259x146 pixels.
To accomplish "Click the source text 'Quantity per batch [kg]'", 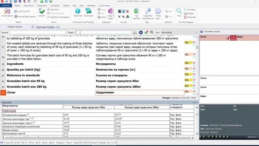I will (23, 69).
